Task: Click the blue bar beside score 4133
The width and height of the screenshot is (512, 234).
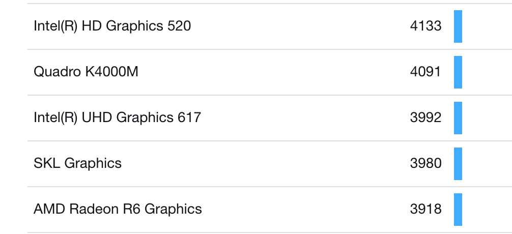Action: [458, 26]
